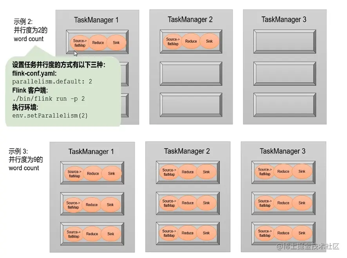
Task: Select the "./bin/flink run -p 2" command
Action: (x=49, y=99)
